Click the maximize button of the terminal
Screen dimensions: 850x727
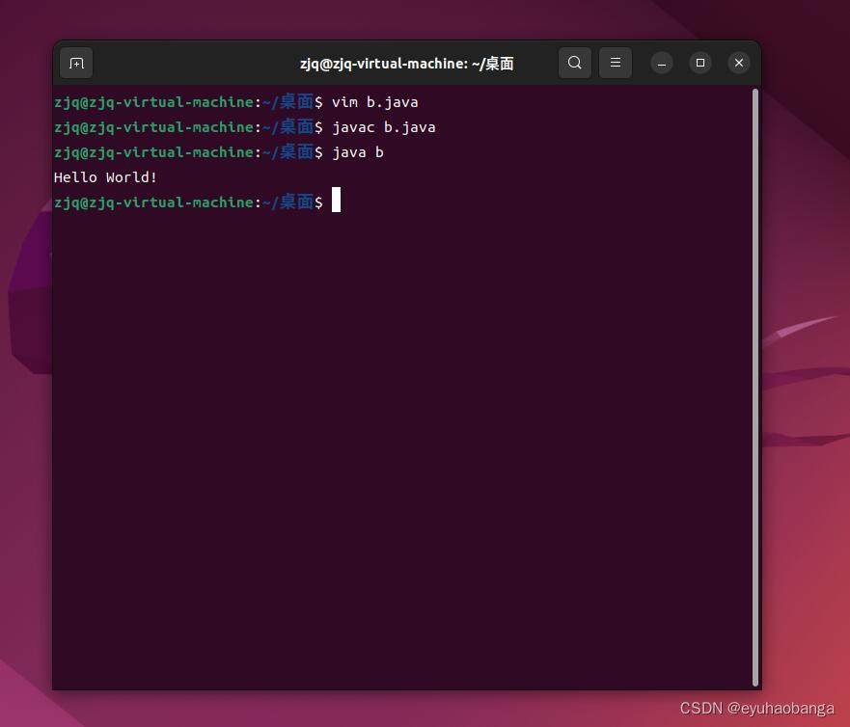point(700,63)
